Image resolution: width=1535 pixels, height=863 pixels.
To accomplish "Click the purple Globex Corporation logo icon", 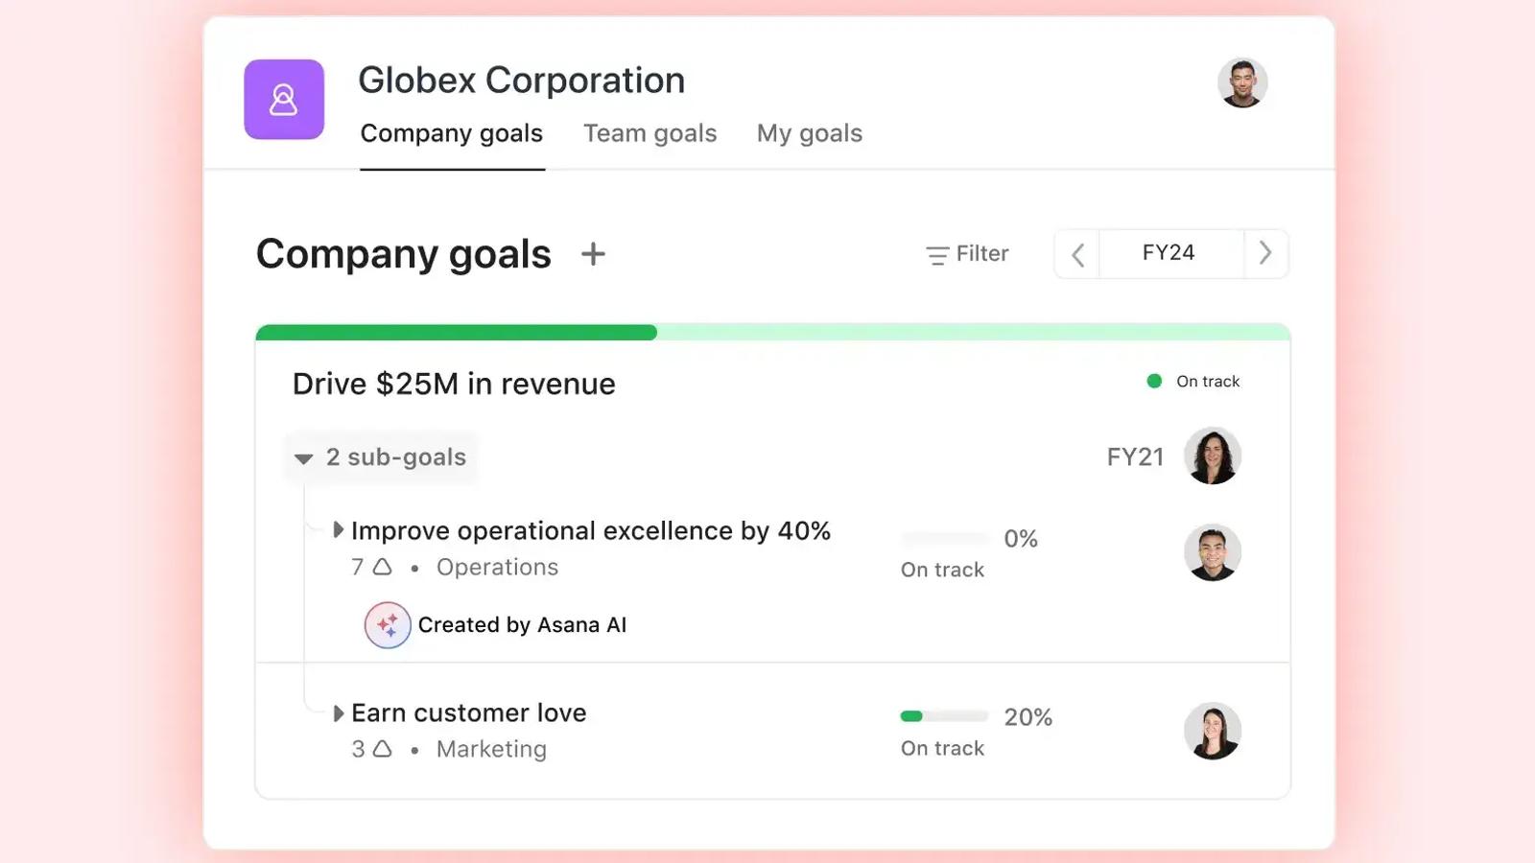I will click(284, 100).
